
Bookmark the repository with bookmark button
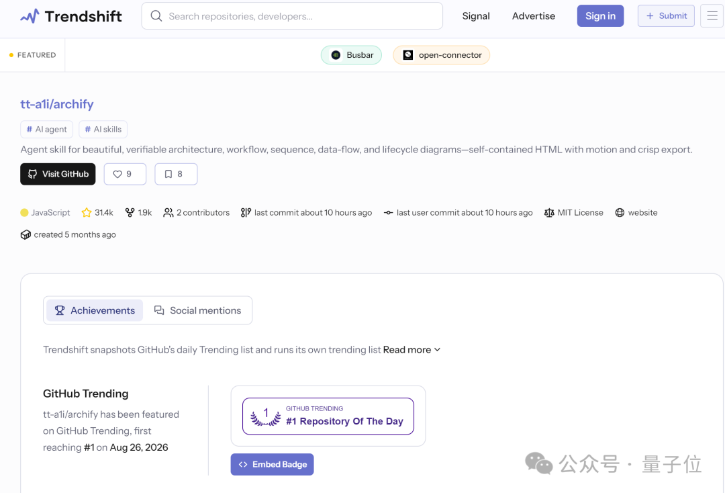(176, 174)
